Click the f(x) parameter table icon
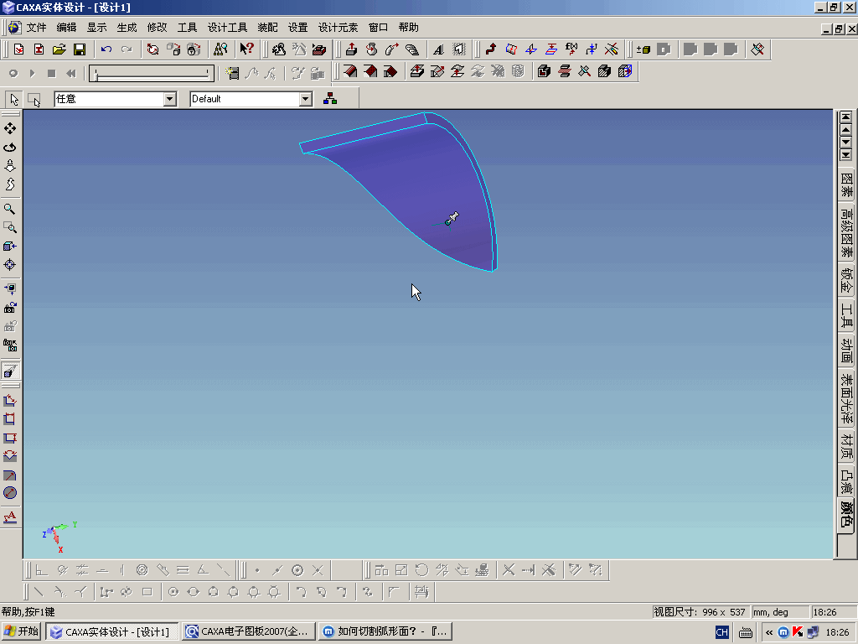This screenshot has width=858, height=644. [571, 49]
